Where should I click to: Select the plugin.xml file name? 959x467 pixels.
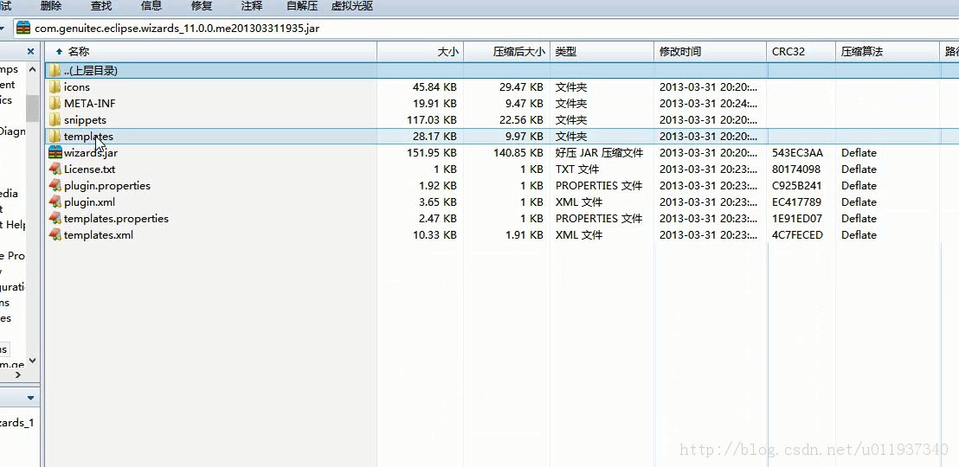click(89, 202)
